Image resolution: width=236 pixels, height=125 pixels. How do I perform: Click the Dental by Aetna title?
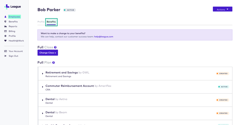[56, 99]
